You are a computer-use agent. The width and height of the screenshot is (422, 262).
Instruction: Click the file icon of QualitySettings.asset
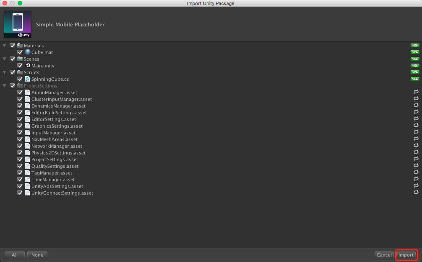click(x=27, y=166)
